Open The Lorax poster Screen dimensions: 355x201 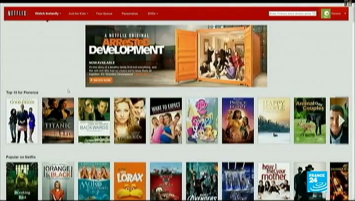[x=130, y=181]
